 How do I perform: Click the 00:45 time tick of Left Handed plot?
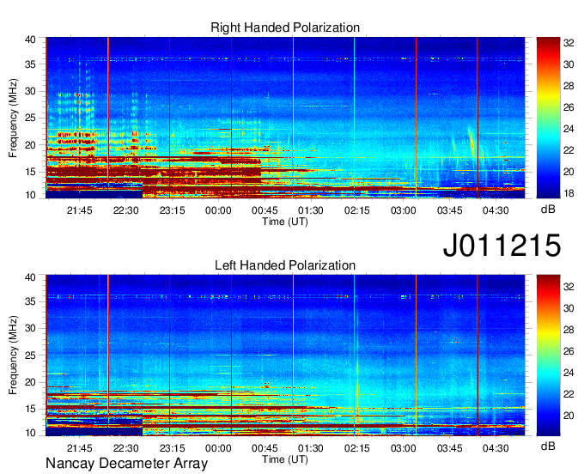pyautogui.click(x=265, y=448)
